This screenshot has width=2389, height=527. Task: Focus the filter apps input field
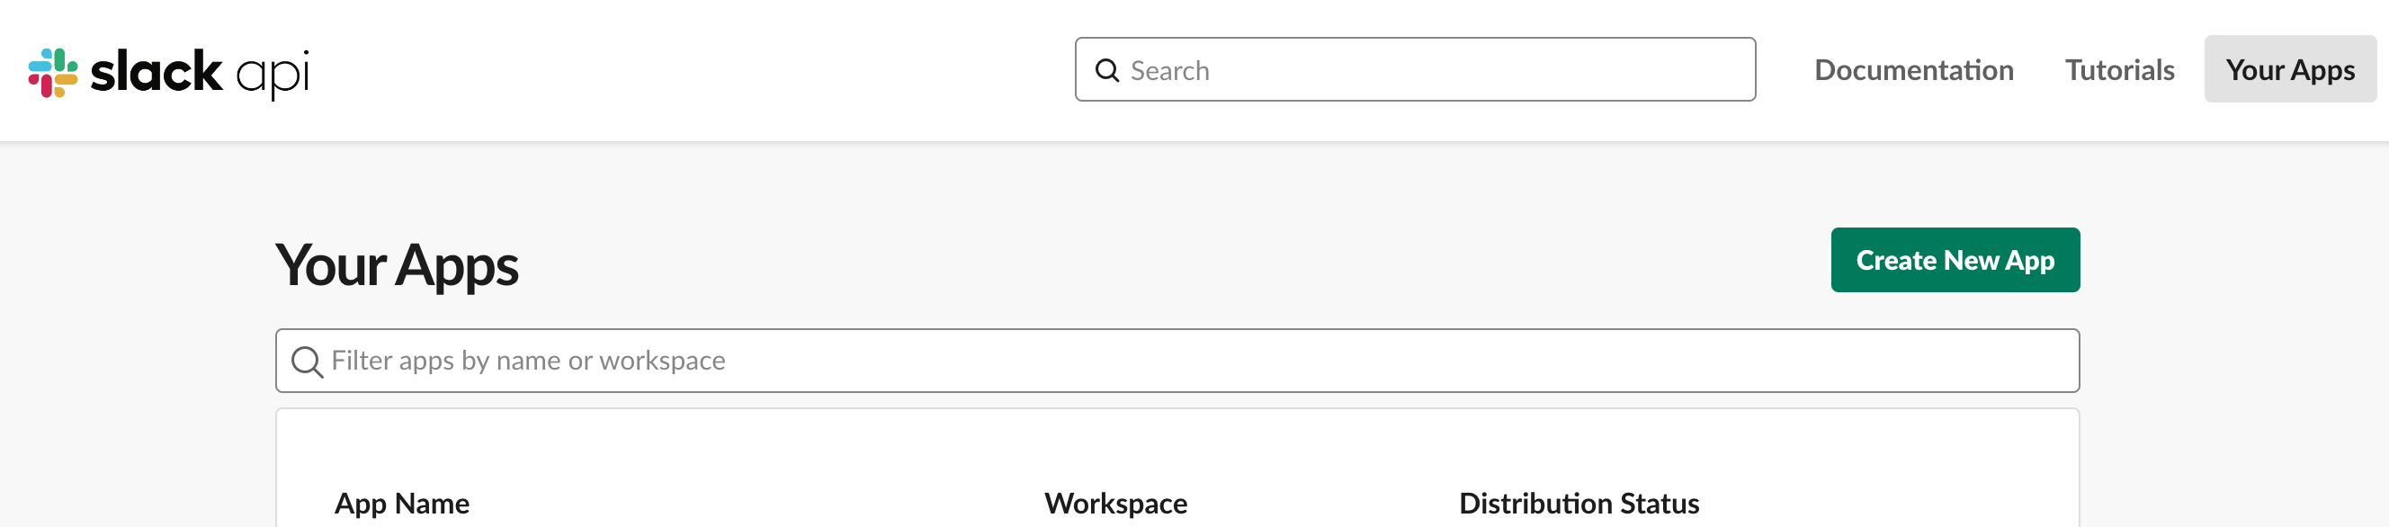point(1298,361)
